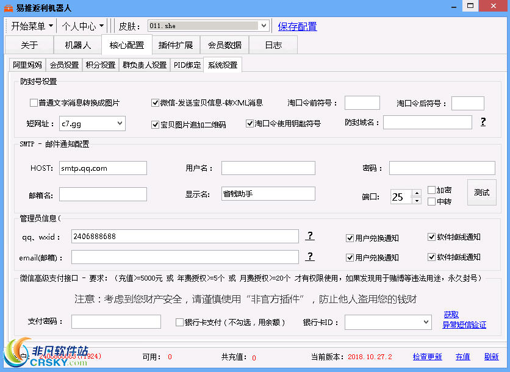Screen dimensions: 510x372
Task: Click the help icon next to qq、wxid input
Action: coord(309,236)
